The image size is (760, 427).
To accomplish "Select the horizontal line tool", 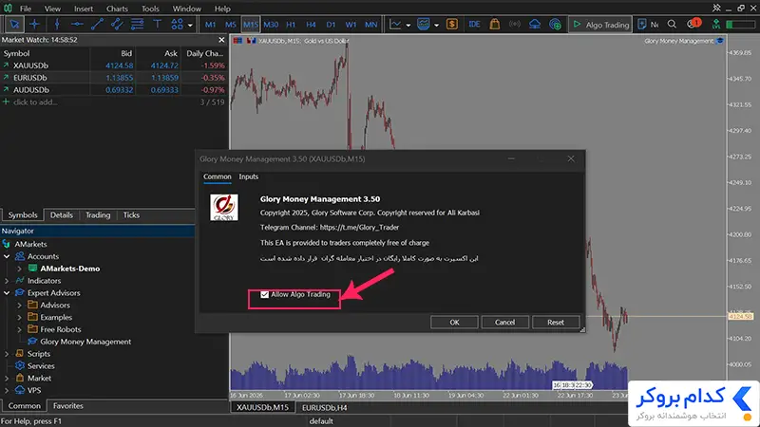I will tap(77, 25).
